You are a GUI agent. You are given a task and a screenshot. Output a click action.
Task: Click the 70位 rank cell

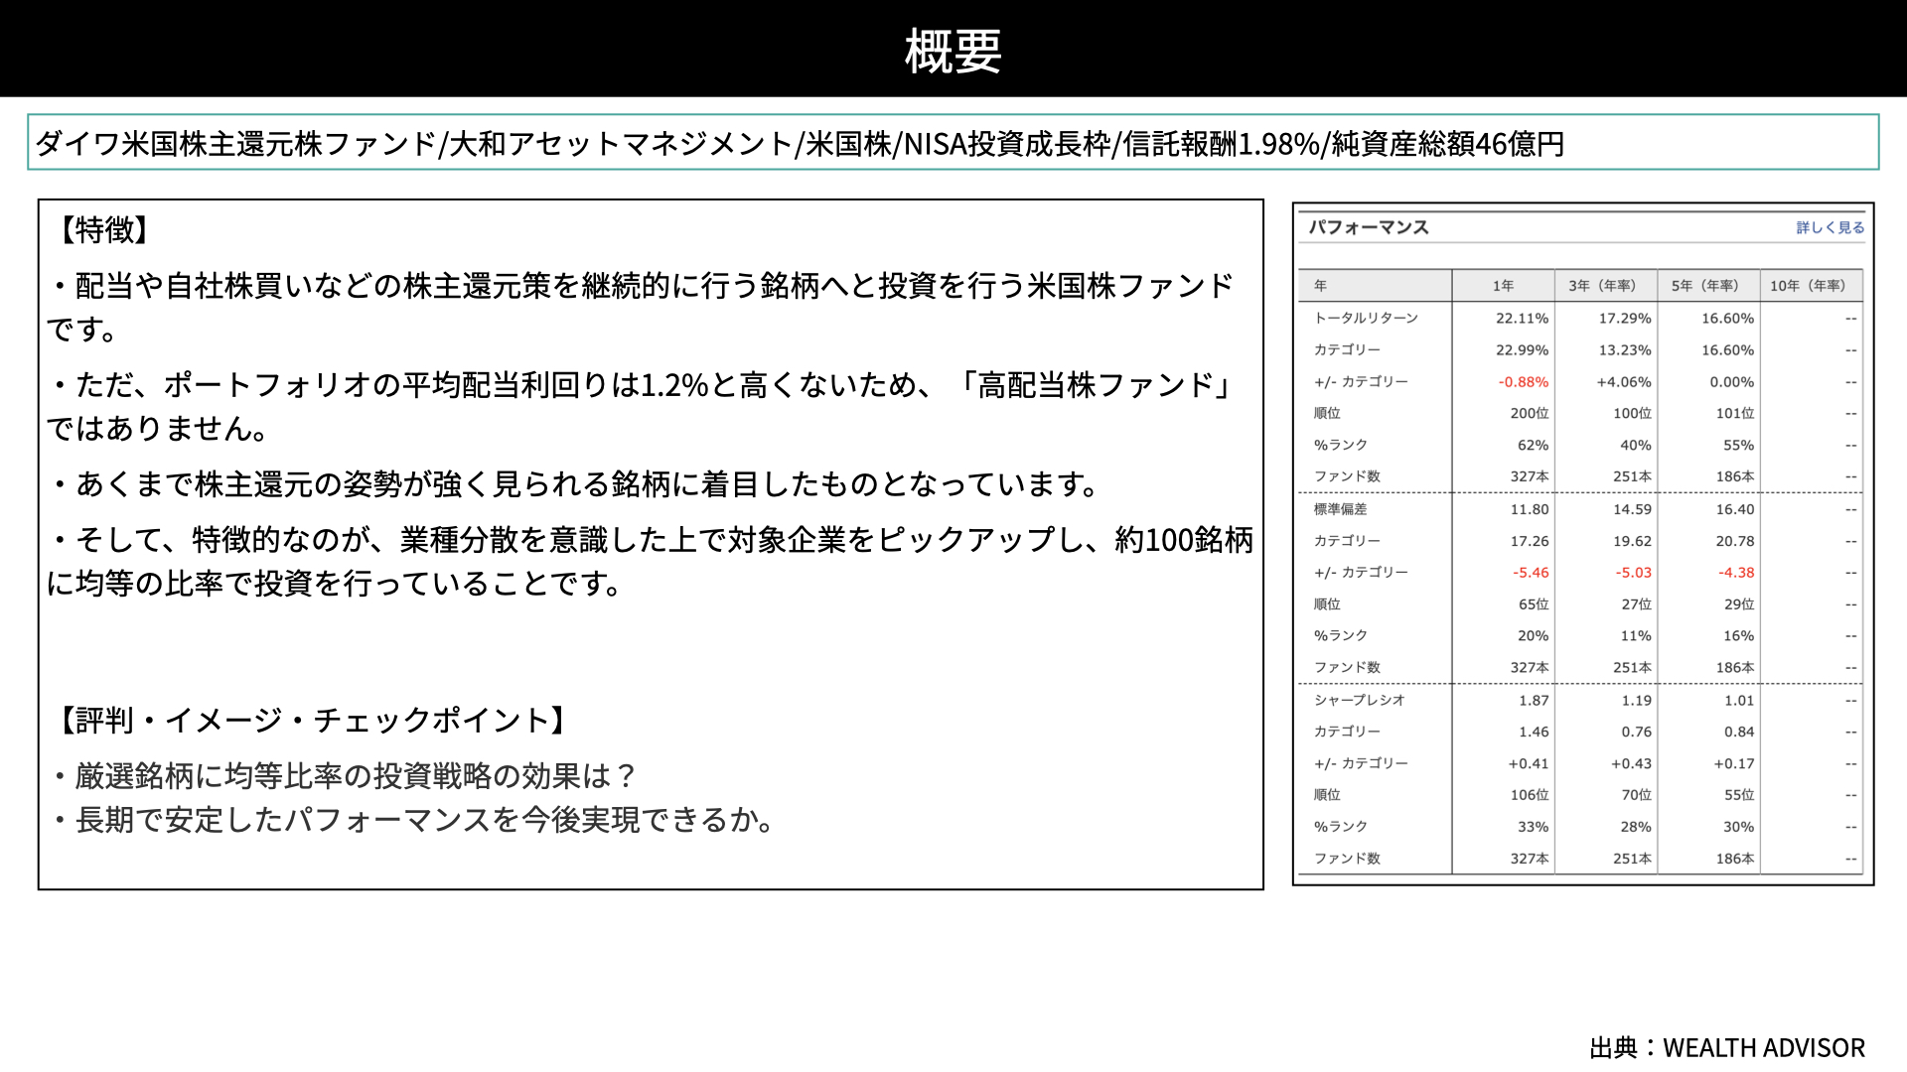(1637, 795)
